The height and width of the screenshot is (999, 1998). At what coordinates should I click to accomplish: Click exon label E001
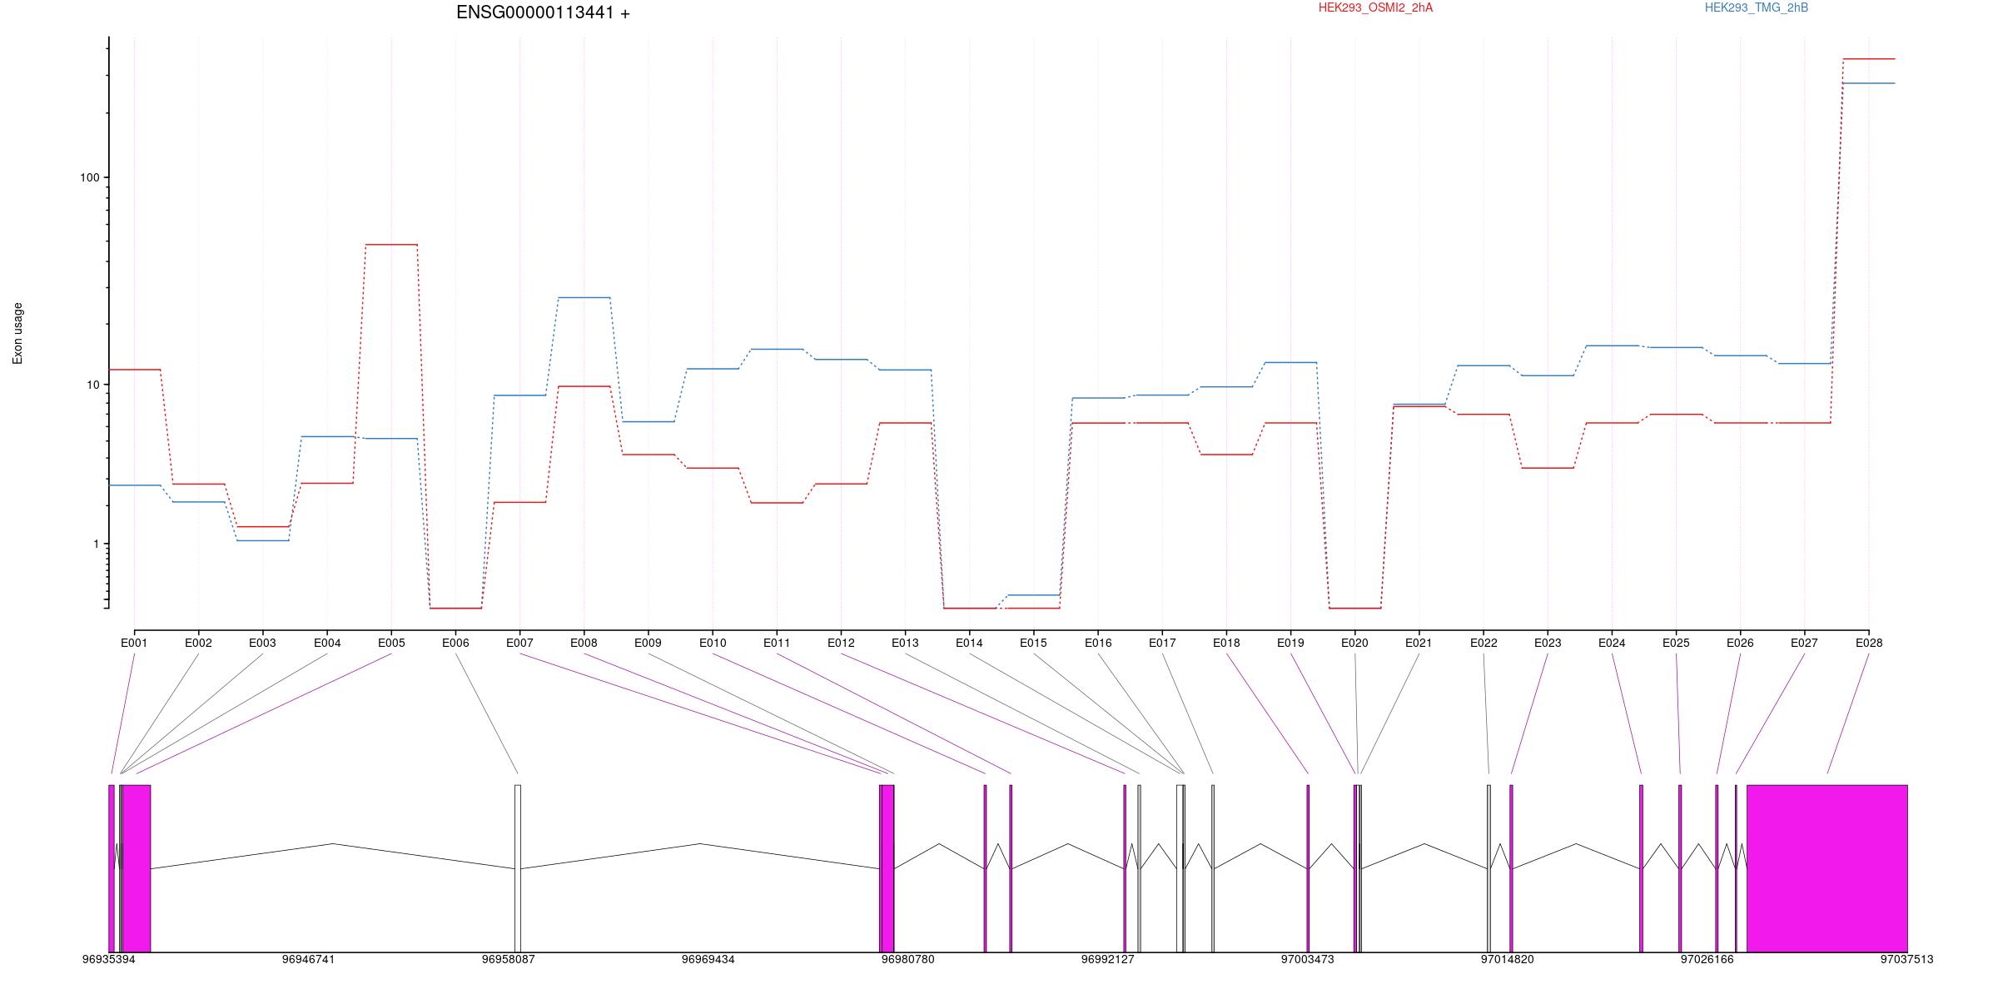point(134,643)
